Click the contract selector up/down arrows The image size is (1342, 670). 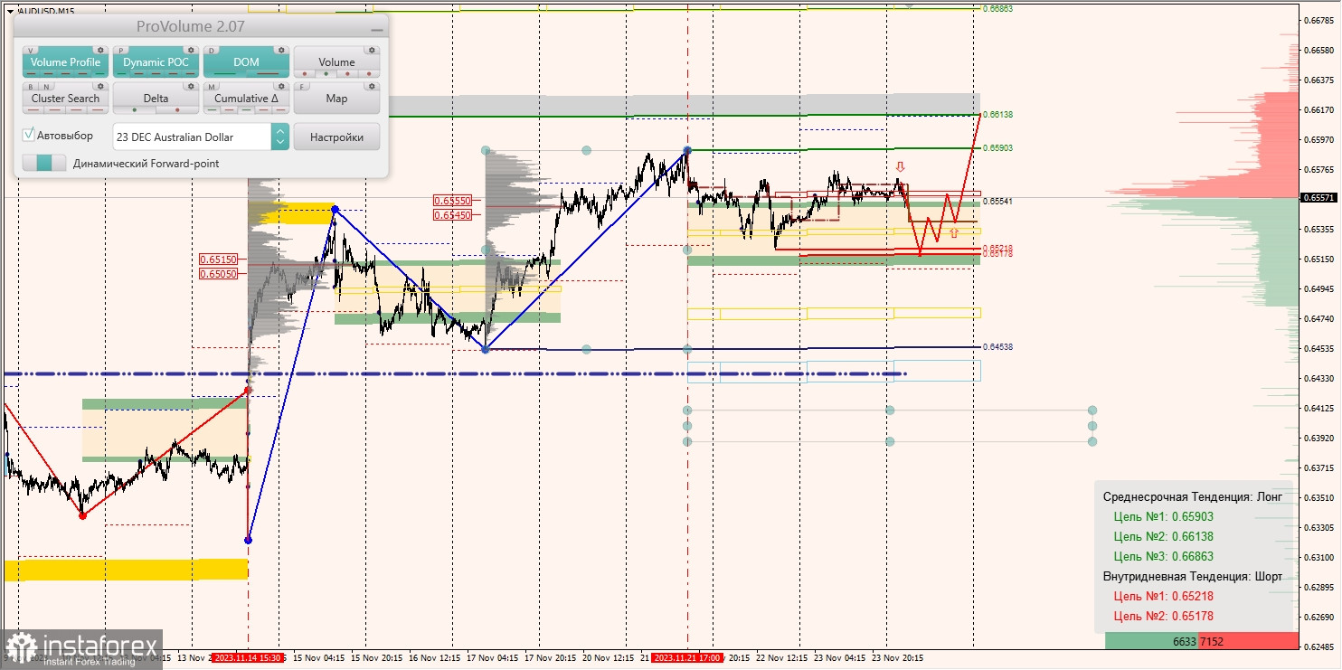(280, 137)
